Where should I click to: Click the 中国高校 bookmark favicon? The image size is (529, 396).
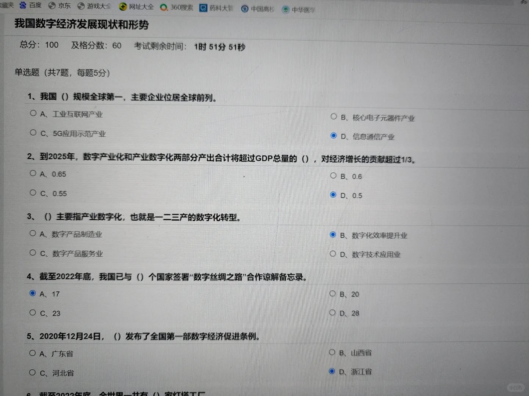click(245, 9)
